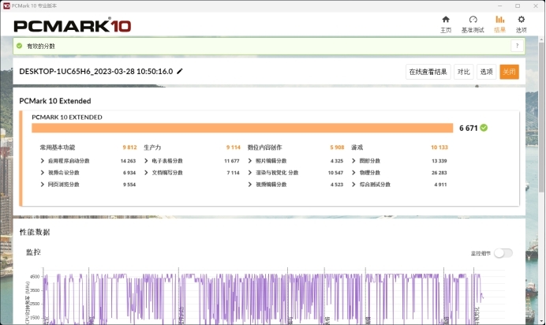Go to the 主页 home icon
Screen dimensions: 546x325
coord(446,20)
